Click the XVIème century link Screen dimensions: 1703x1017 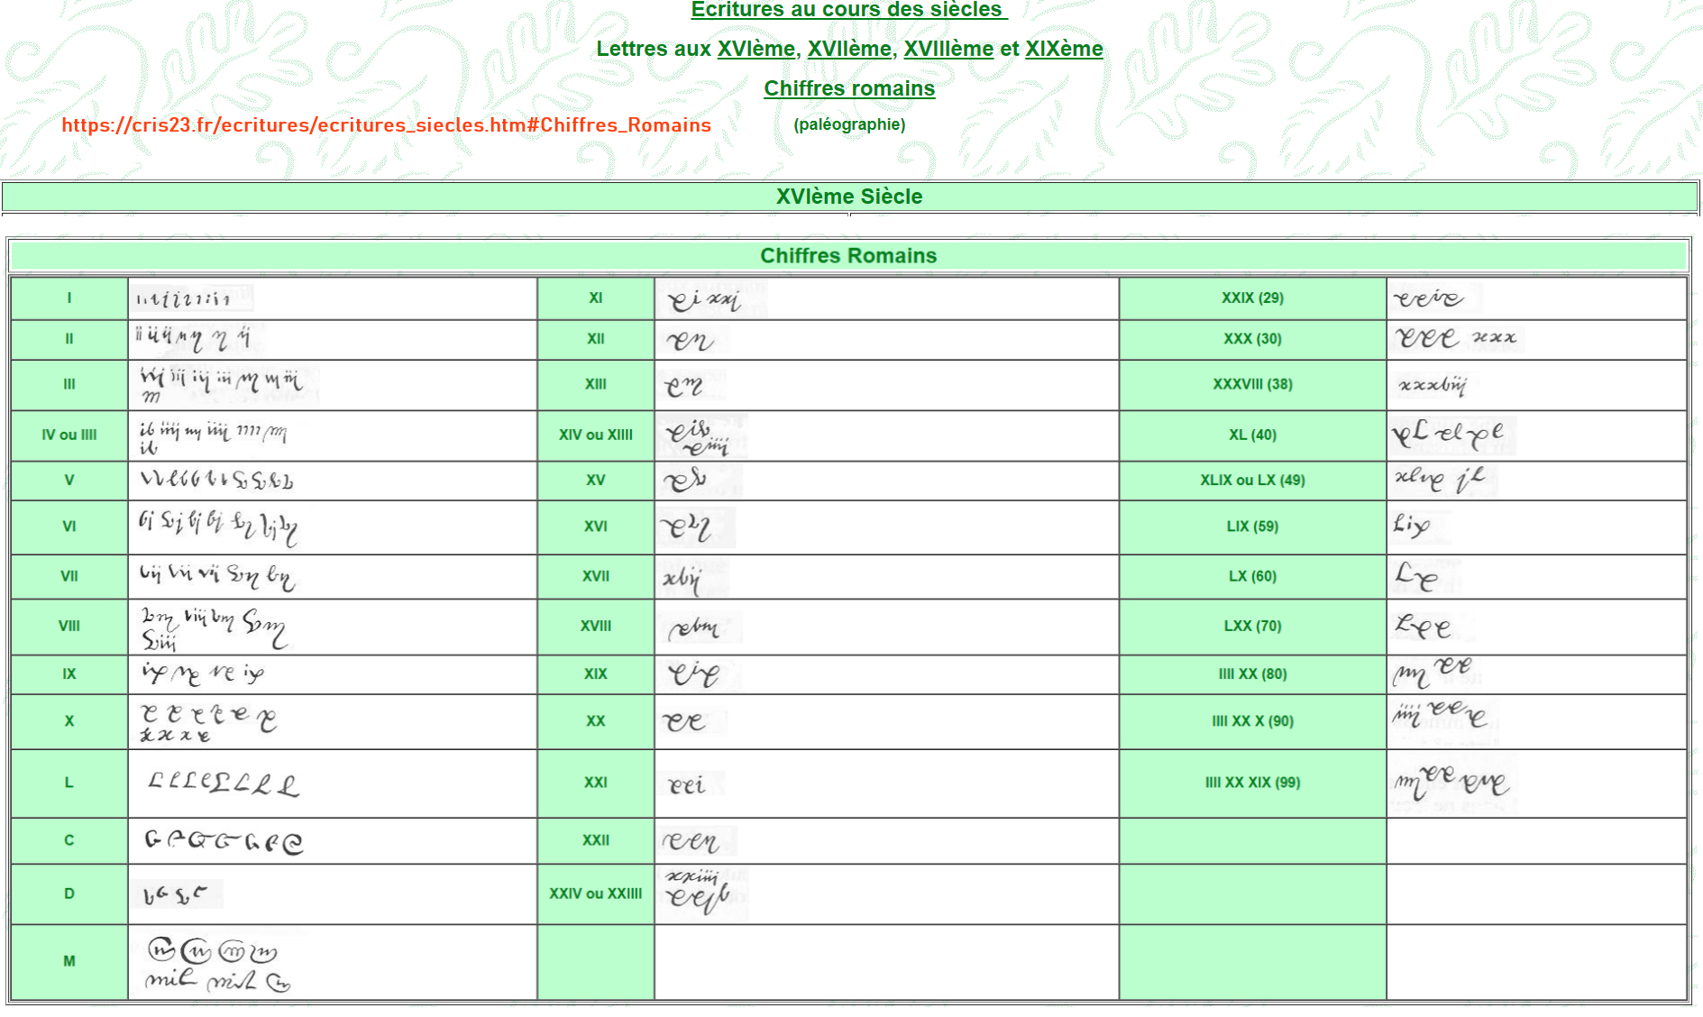click(x=755, y=49)
